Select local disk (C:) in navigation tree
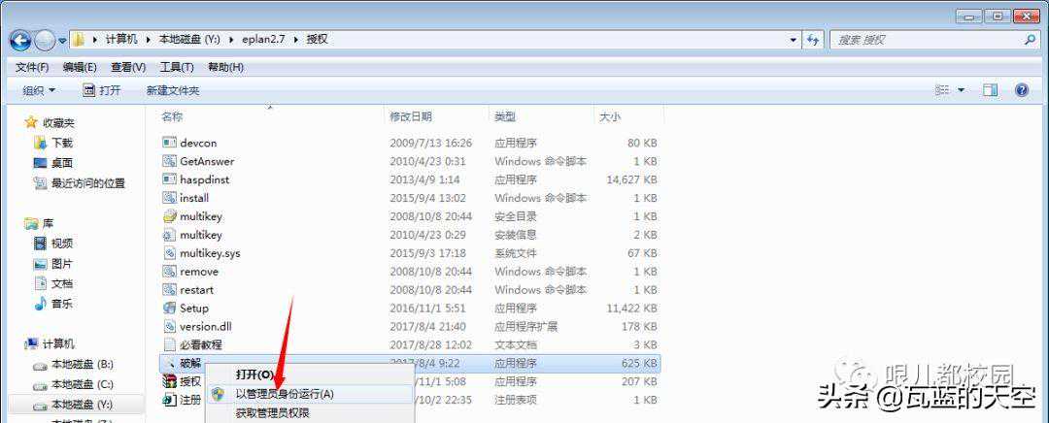This screenshot has width=1049, height=423. 82,384
